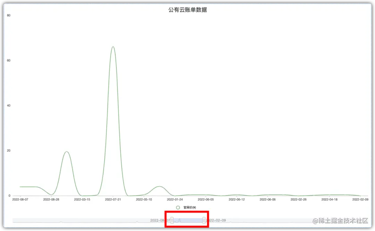Click x-axis label 2022-05-10
The width and height of the screenshot is (375, 231).
[x=144, y=199]
